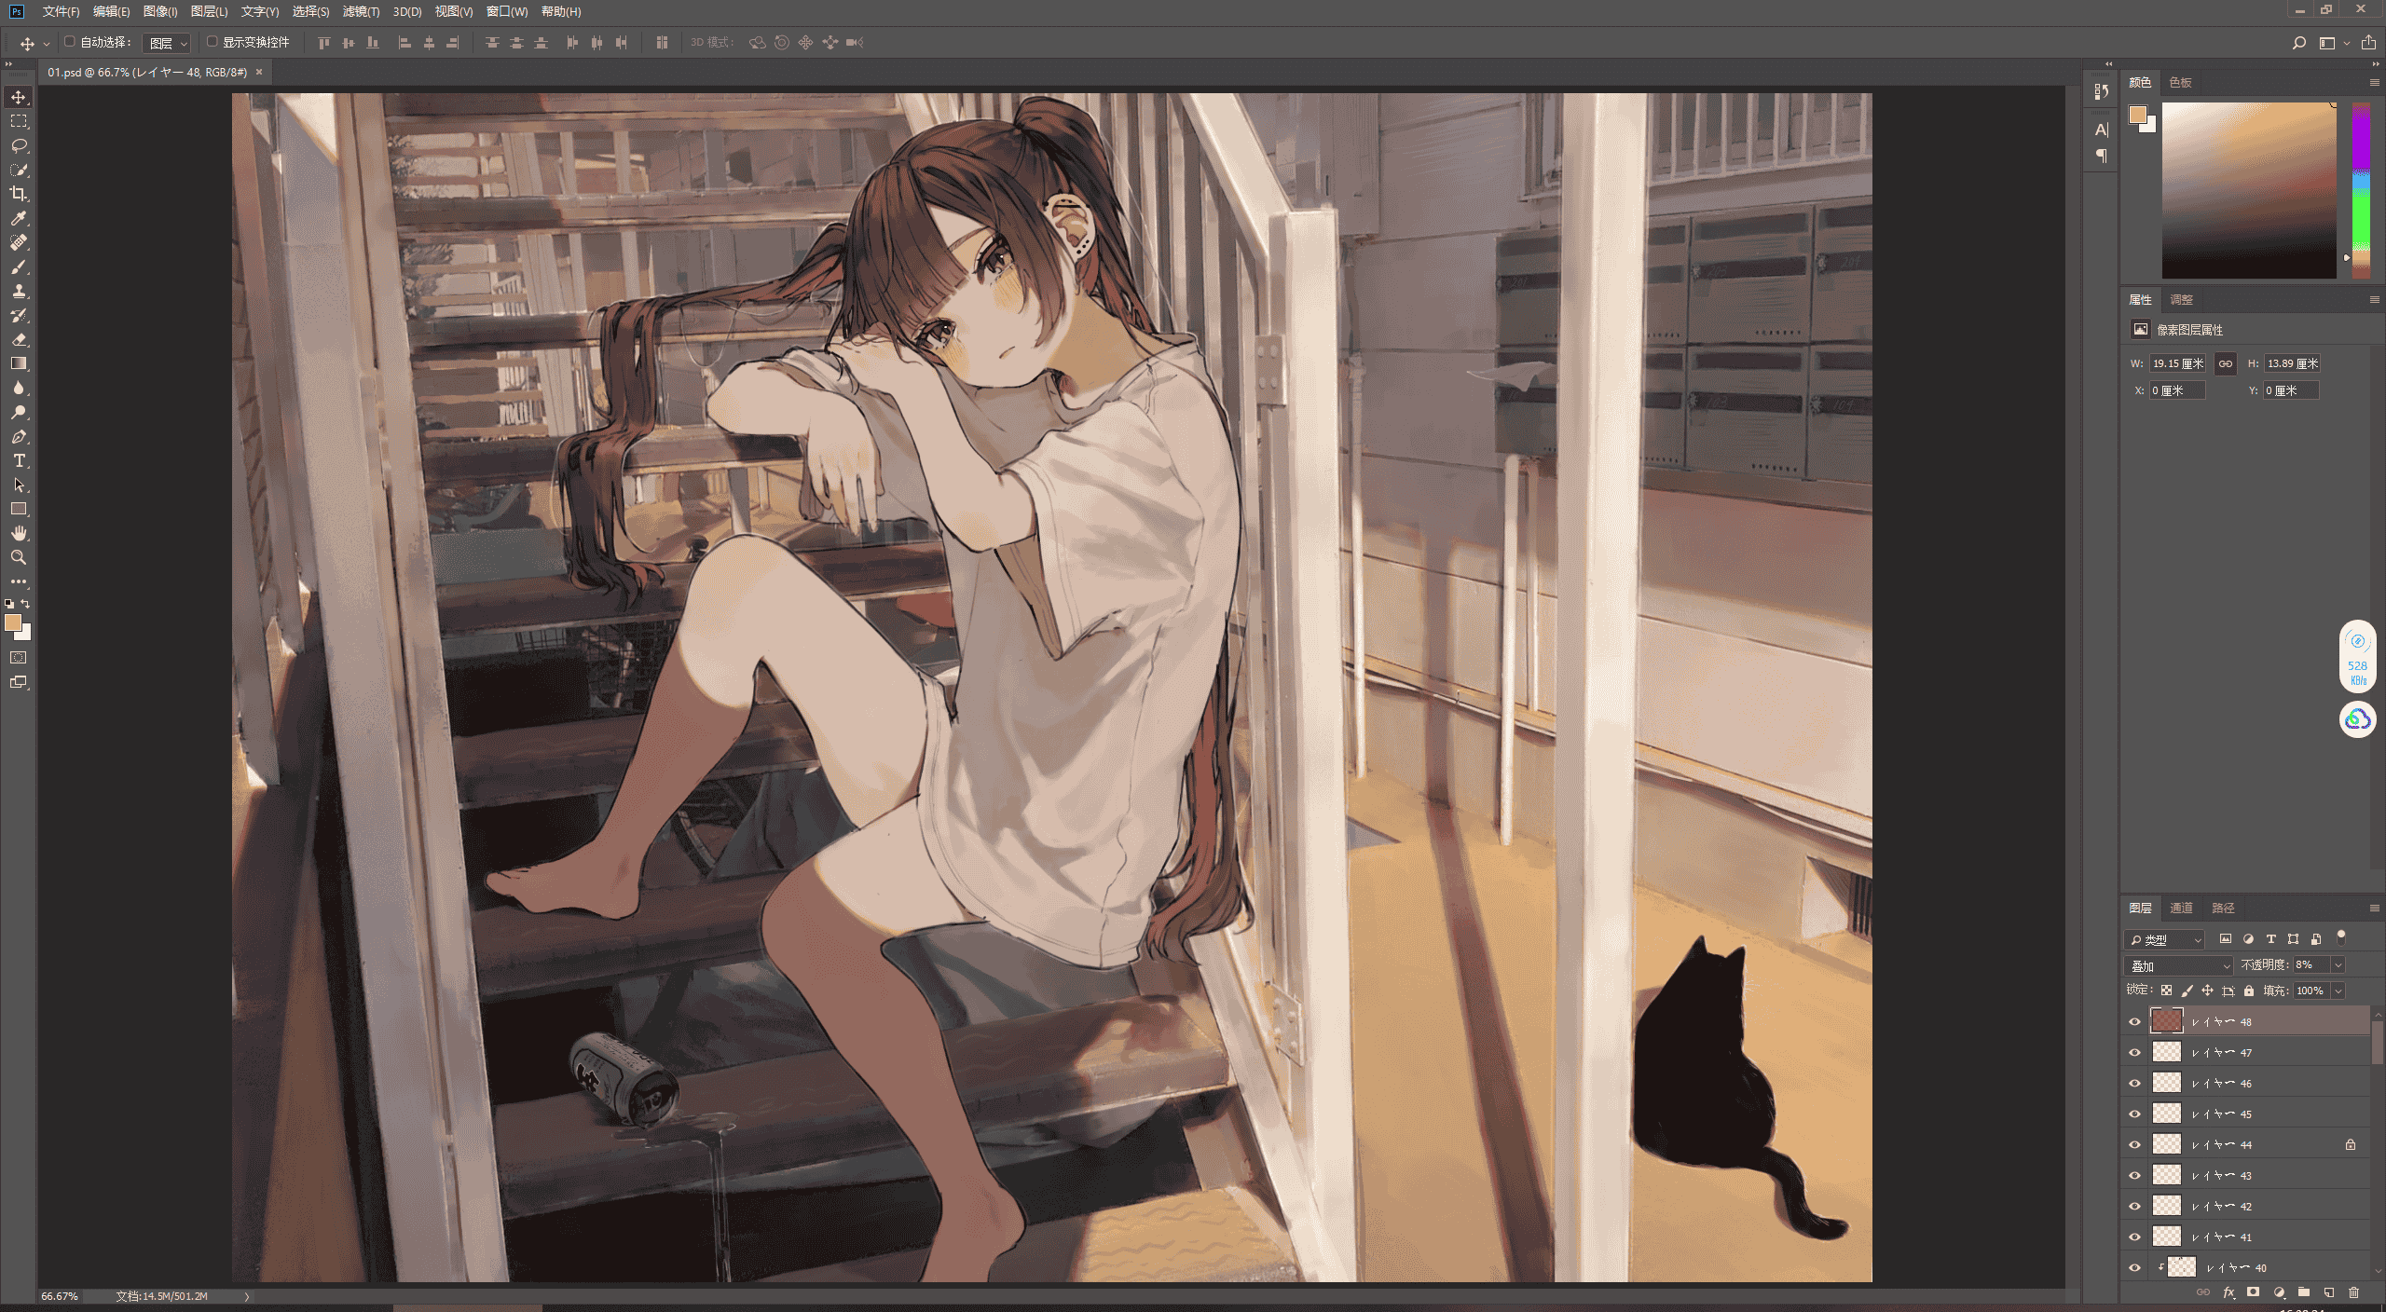This screenshot has height=1312, width=2386.
Task: Select the Lasso tool
Action: [x=19, y=145]
